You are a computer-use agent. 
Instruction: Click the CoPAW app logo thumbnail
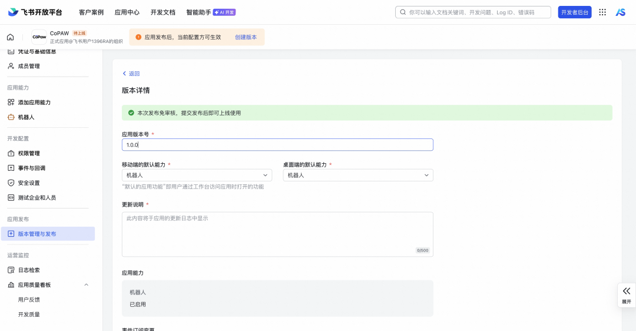point(39,37)
